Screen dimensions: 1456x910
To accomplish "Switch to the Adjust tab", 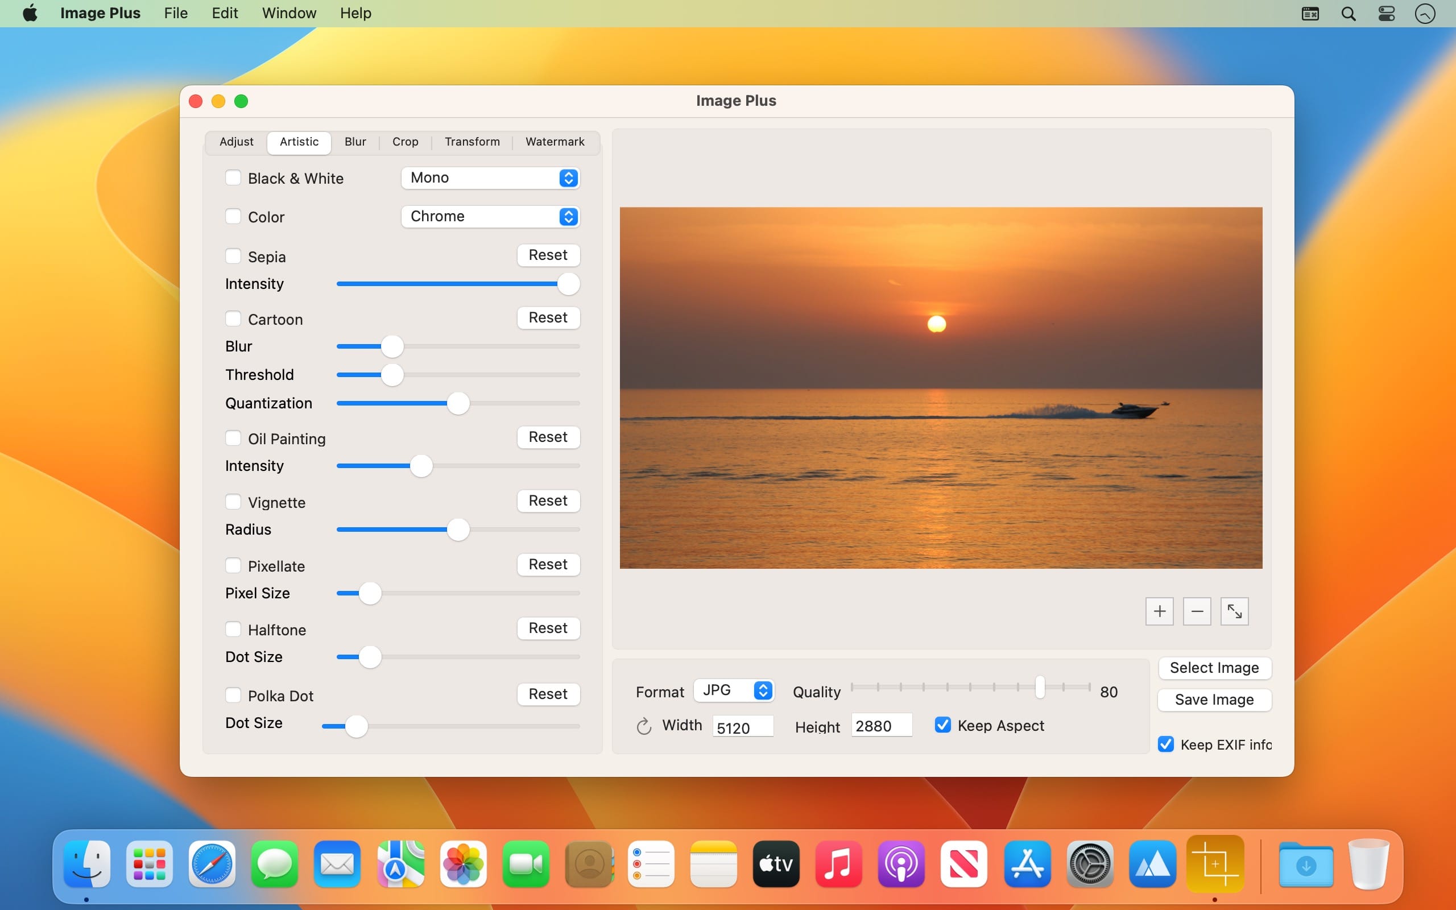I will point(237,142).
